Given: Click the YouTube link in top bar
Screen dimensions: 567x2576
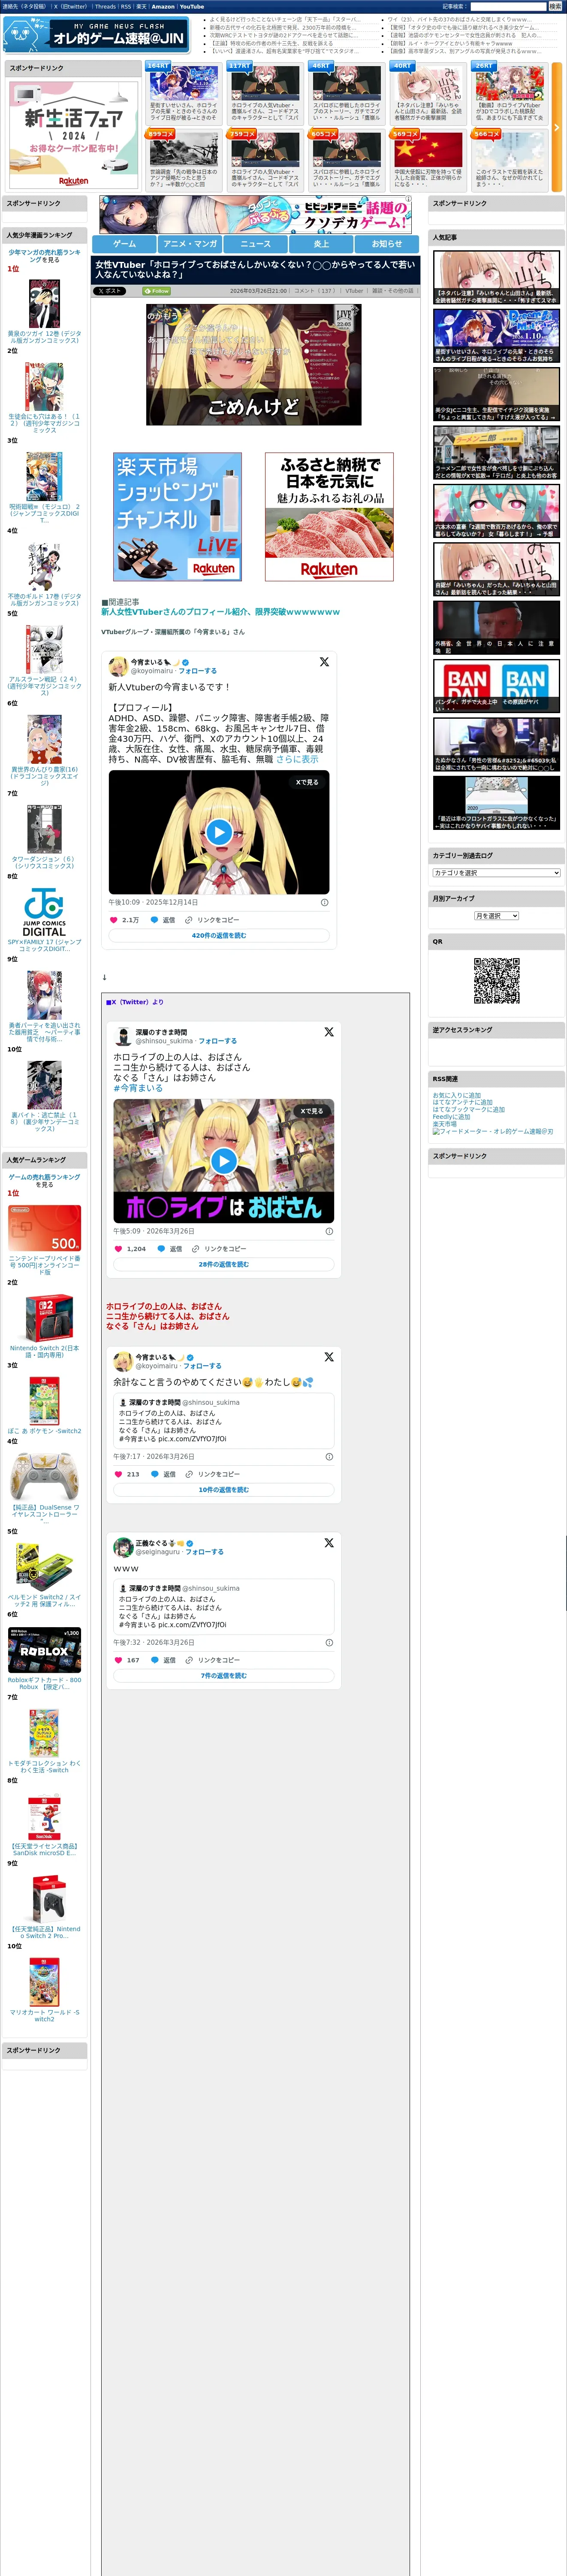Looking at the screenshot, I should [192, 6].
